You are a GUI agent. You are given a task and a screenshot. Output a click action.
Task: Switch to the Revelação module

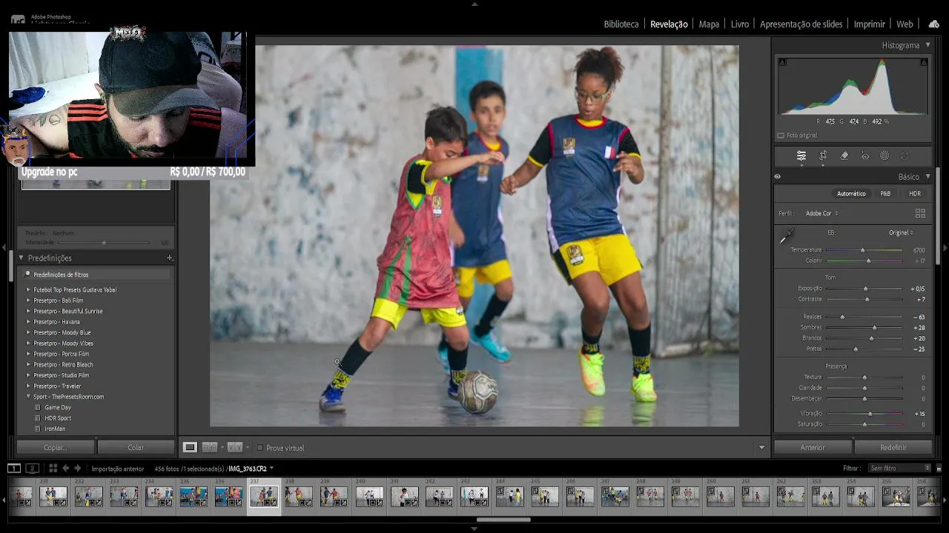669,24
